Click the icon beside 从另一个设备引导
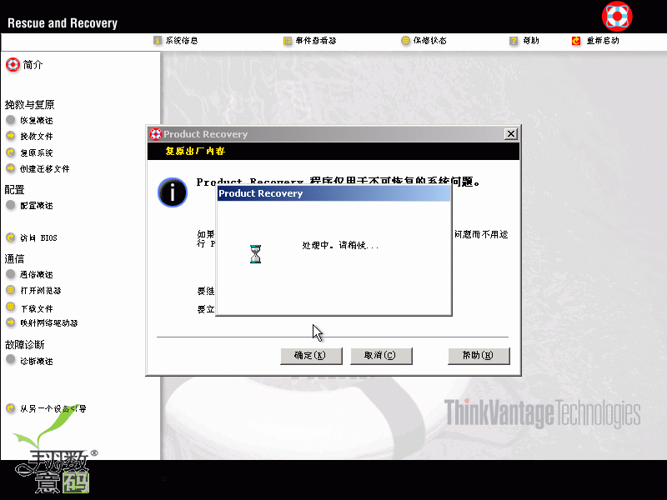Viewport: 667px width, 500px height. (x=11, y=408)
